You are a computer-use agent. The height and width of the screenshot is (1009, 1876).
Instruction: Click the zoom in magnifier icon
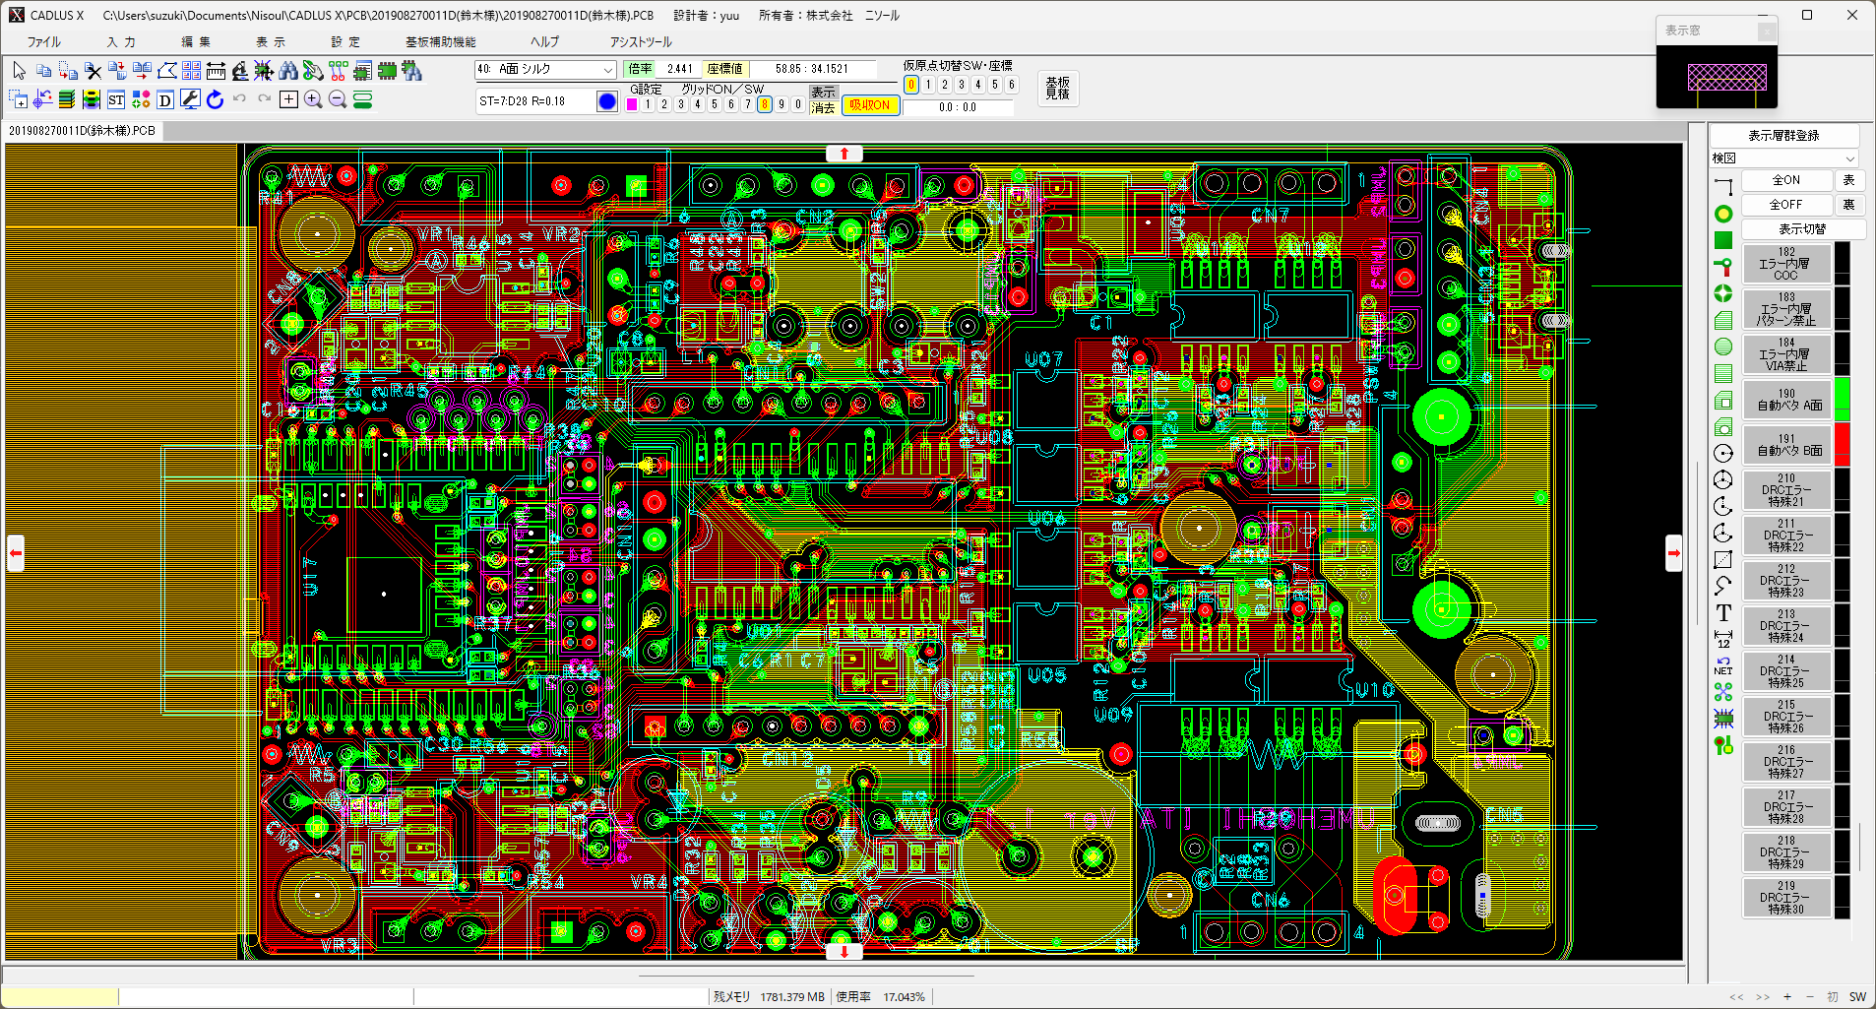313,99
